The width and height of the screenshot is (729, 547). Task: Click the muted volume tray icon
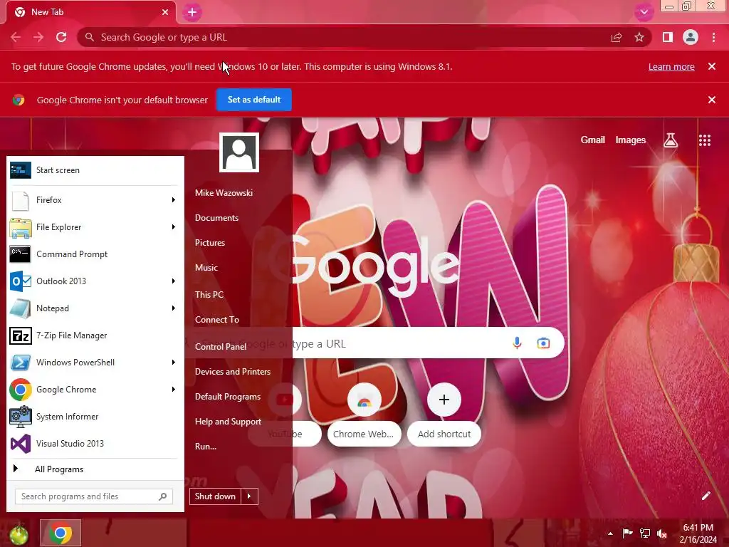661,533
